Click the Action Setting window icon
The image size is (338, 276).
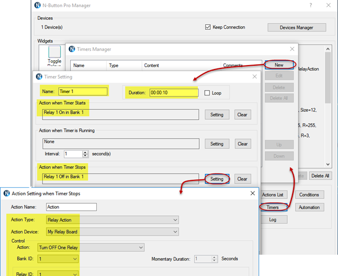tap(7, 193)
